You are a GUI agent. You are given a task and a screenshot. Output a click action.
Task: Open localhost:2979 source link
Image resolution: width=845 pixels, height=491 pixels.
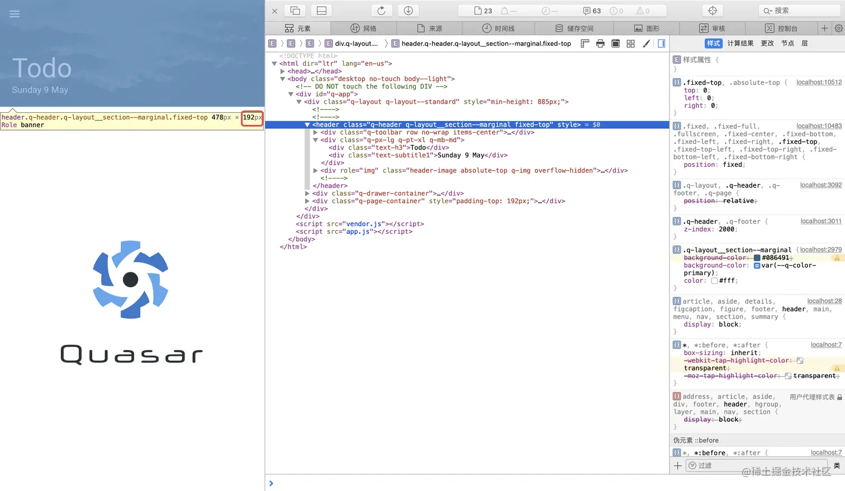pyautogui.click(x=820, y=250)
